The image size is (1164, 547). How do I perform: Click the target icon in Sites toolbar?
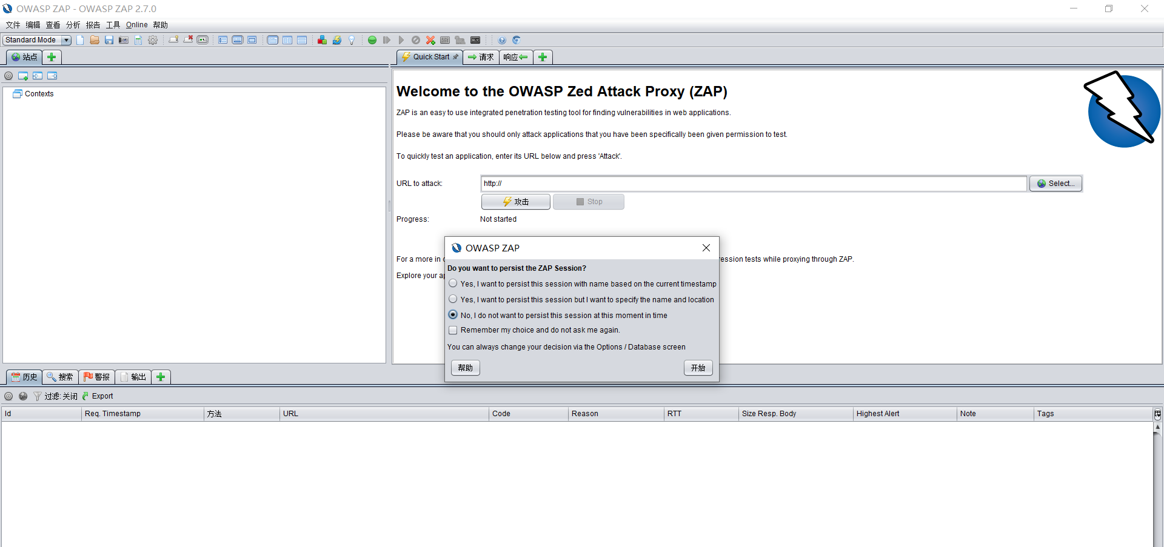(x=8, y=76)
